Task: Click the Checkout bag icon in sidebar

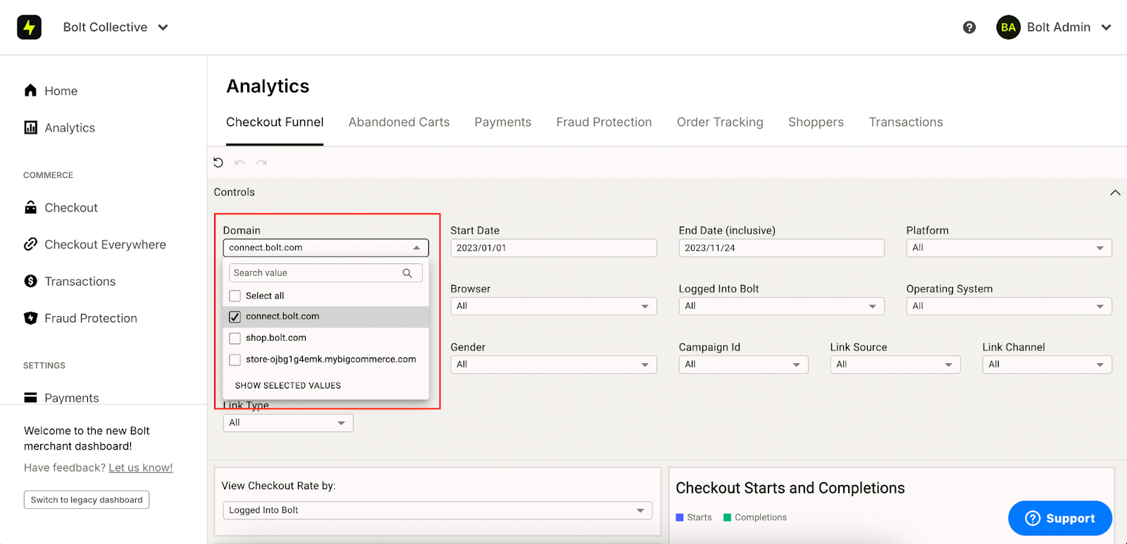Action: click(30, 208)
